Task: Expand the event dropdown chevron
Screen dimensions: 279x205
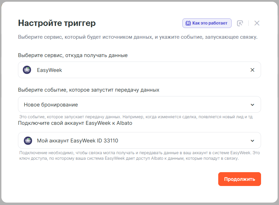Action: click(x=252, y=105)
